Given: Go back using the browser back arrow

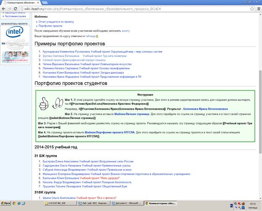Looking at the screenshot, I should click(x=3, y=9).
